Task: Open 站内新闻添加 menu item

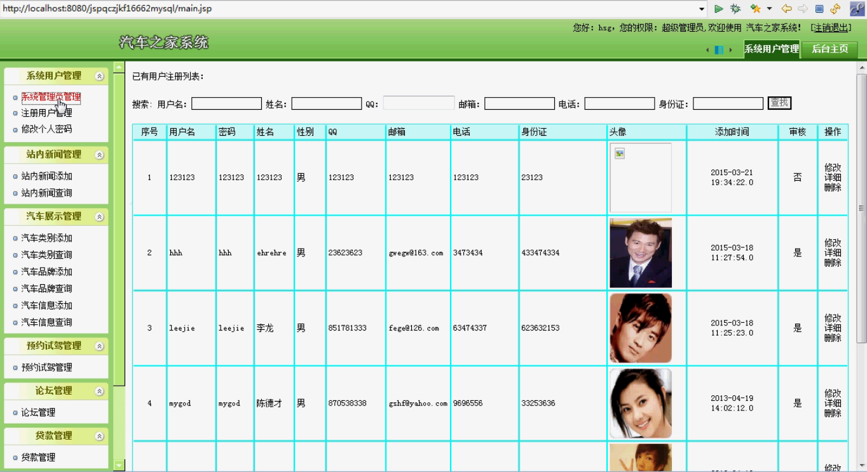Action: click(46, 176)
